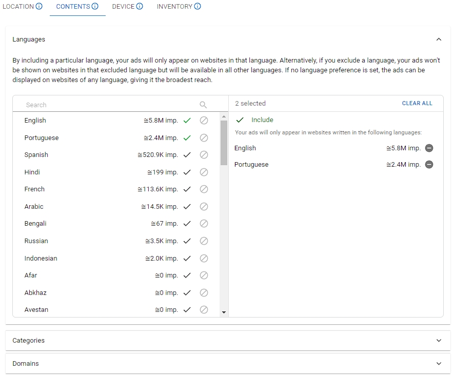Image resolution: width=455 pixels, height=375 pixels.
Task: Switch to the DEVICE tab
Action: (123, 7)
